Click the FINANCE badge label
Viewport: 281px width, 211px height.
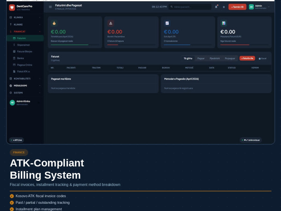[x=19, y=152]
